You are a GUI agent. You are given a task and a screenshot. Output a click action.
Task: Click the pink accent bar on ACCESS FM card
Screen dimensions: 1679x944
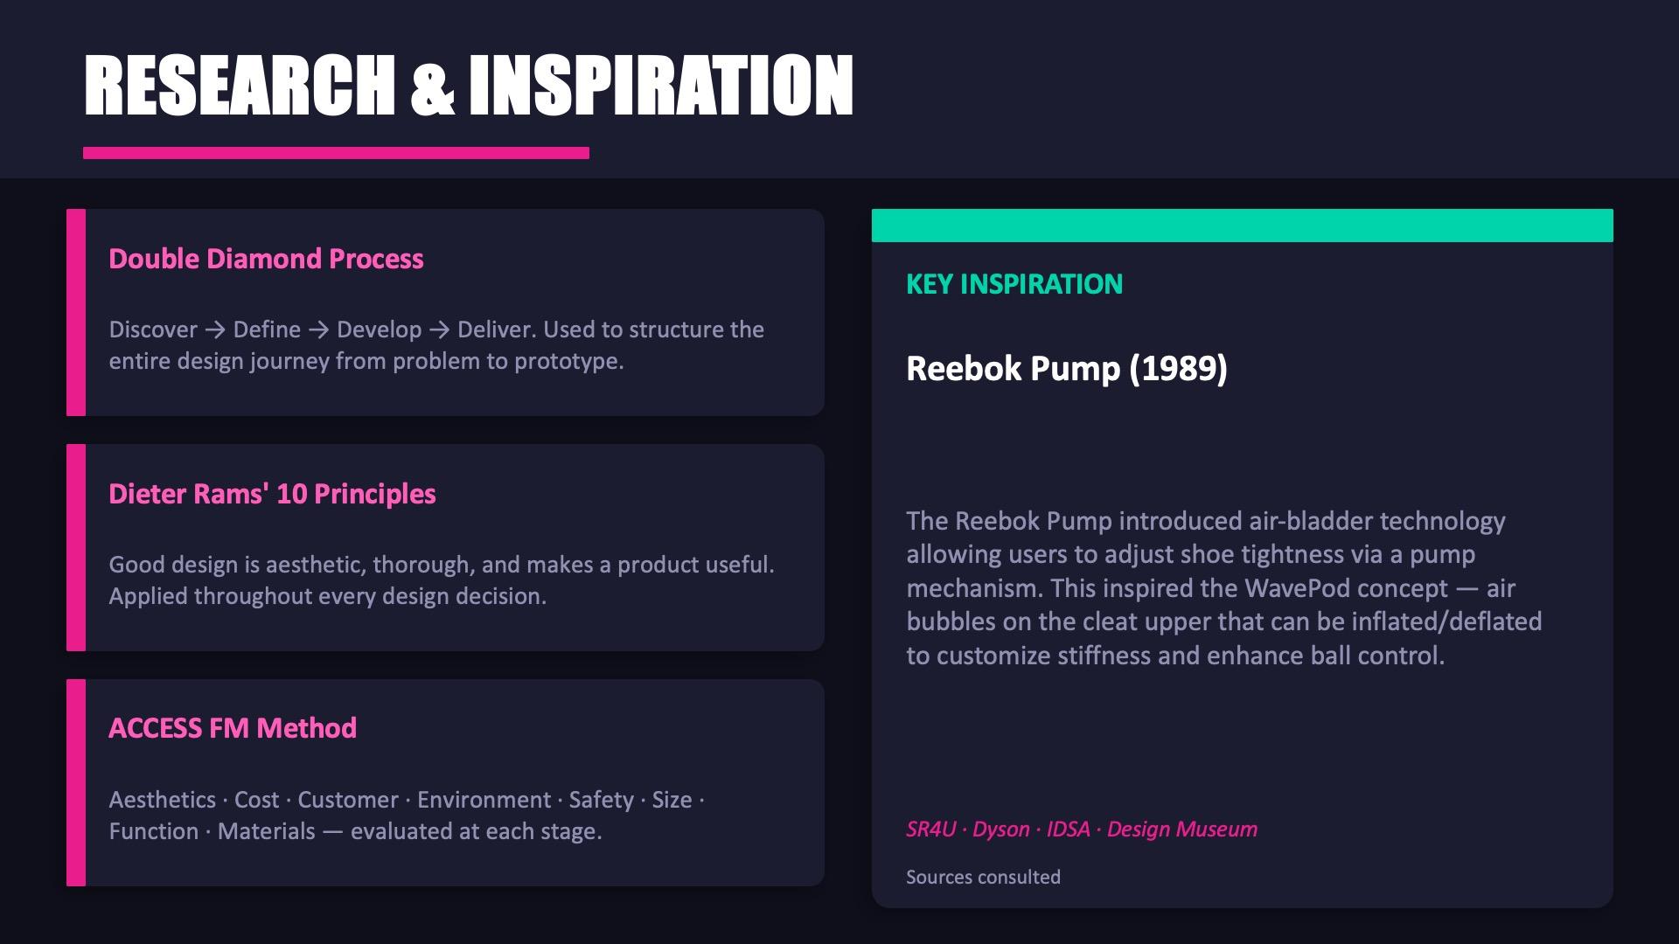click(x=76, y=782)
